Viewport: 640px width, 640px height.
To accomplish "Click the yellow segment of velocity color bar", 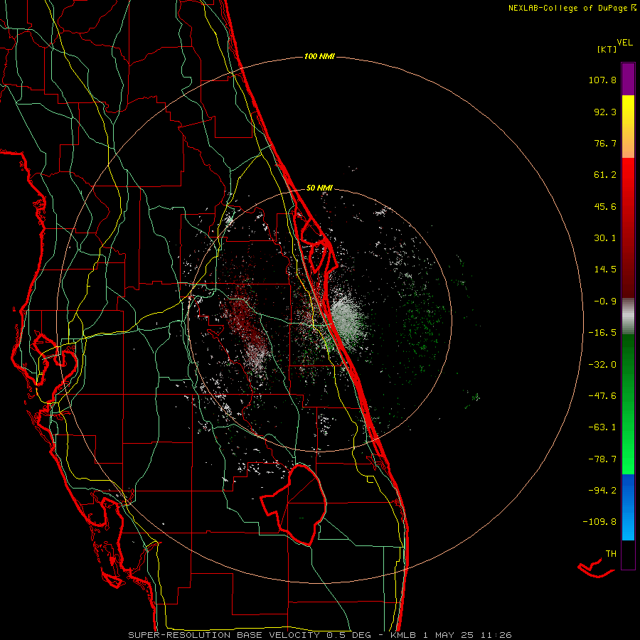I will click(628, 112).
